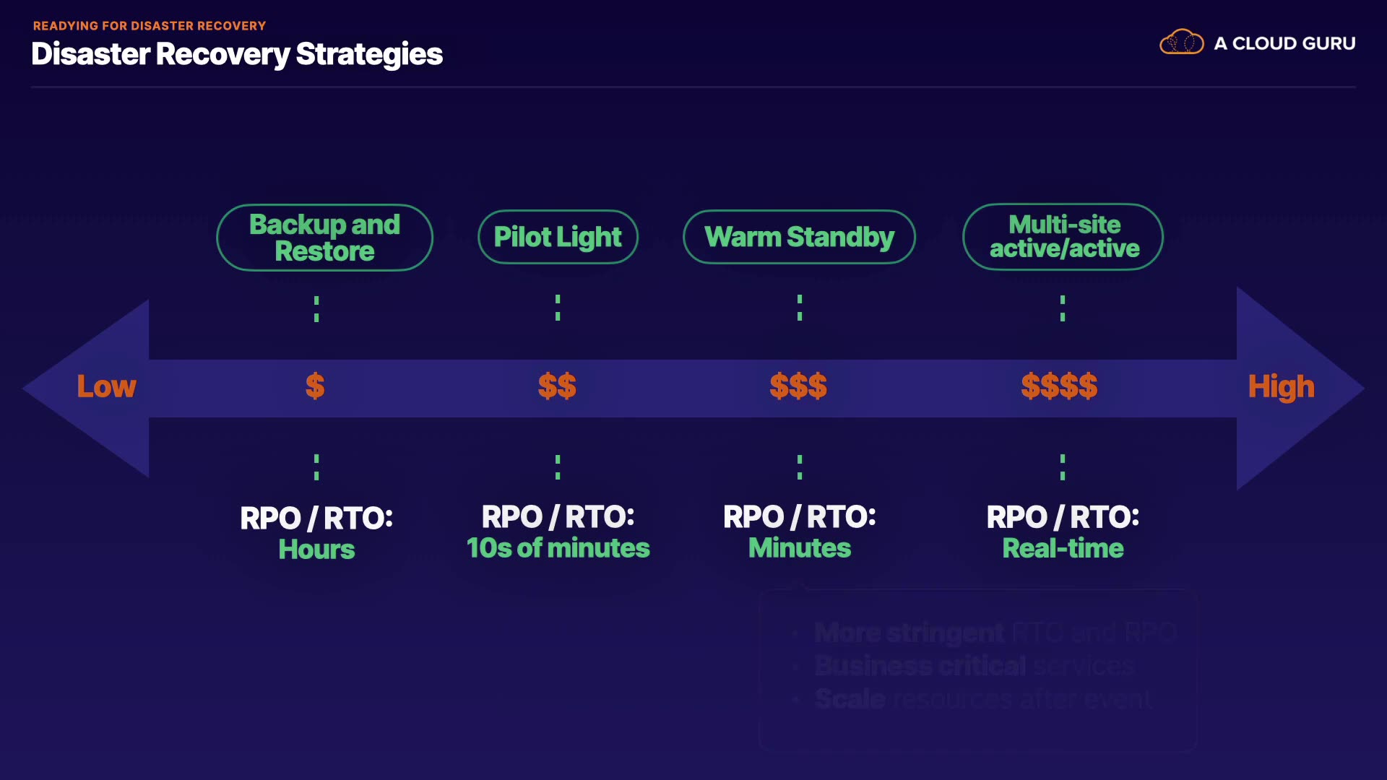Viewport: 1387px width, 780px height.
Task: Click the A Cloud Guru cloud logo
Action: pyautogui.click(x=1181, y=43)
